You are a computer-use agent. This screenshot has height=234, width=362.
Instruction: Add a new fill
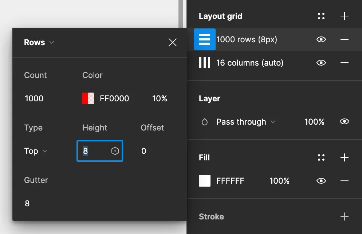(344, 157)
